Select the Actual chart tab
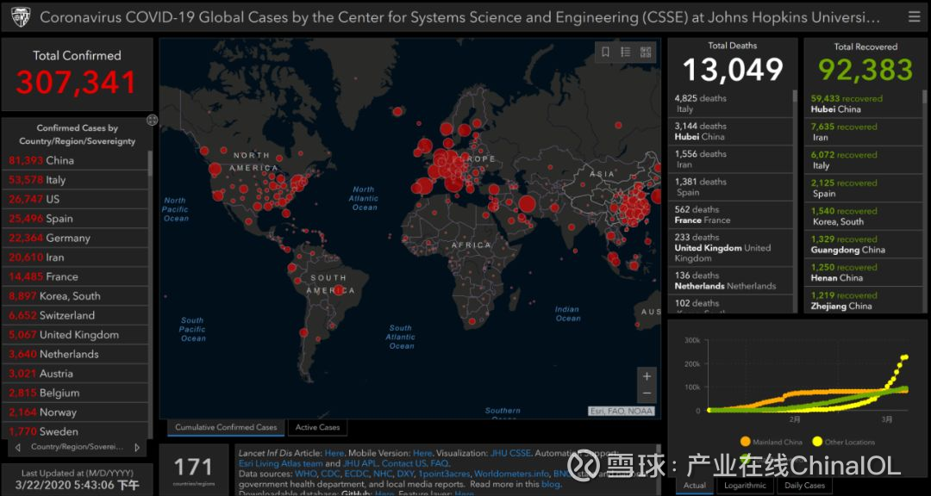931x496 pixels. tap(695, 486)
